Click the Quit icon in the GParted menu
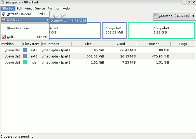196x139 pixels. pyautogui.click(x=4, y=37)
